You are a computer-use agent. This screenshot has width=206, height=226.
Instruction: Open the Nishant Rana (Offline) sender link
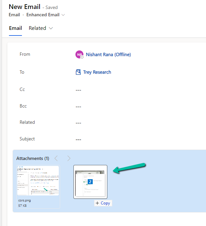(108, 54)
